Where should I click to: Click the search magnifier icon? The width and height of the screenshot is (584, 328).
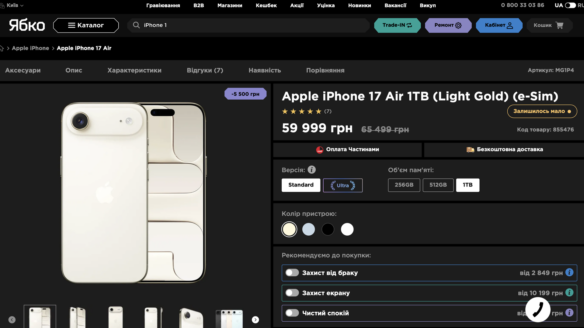click(x=136, y=25)
